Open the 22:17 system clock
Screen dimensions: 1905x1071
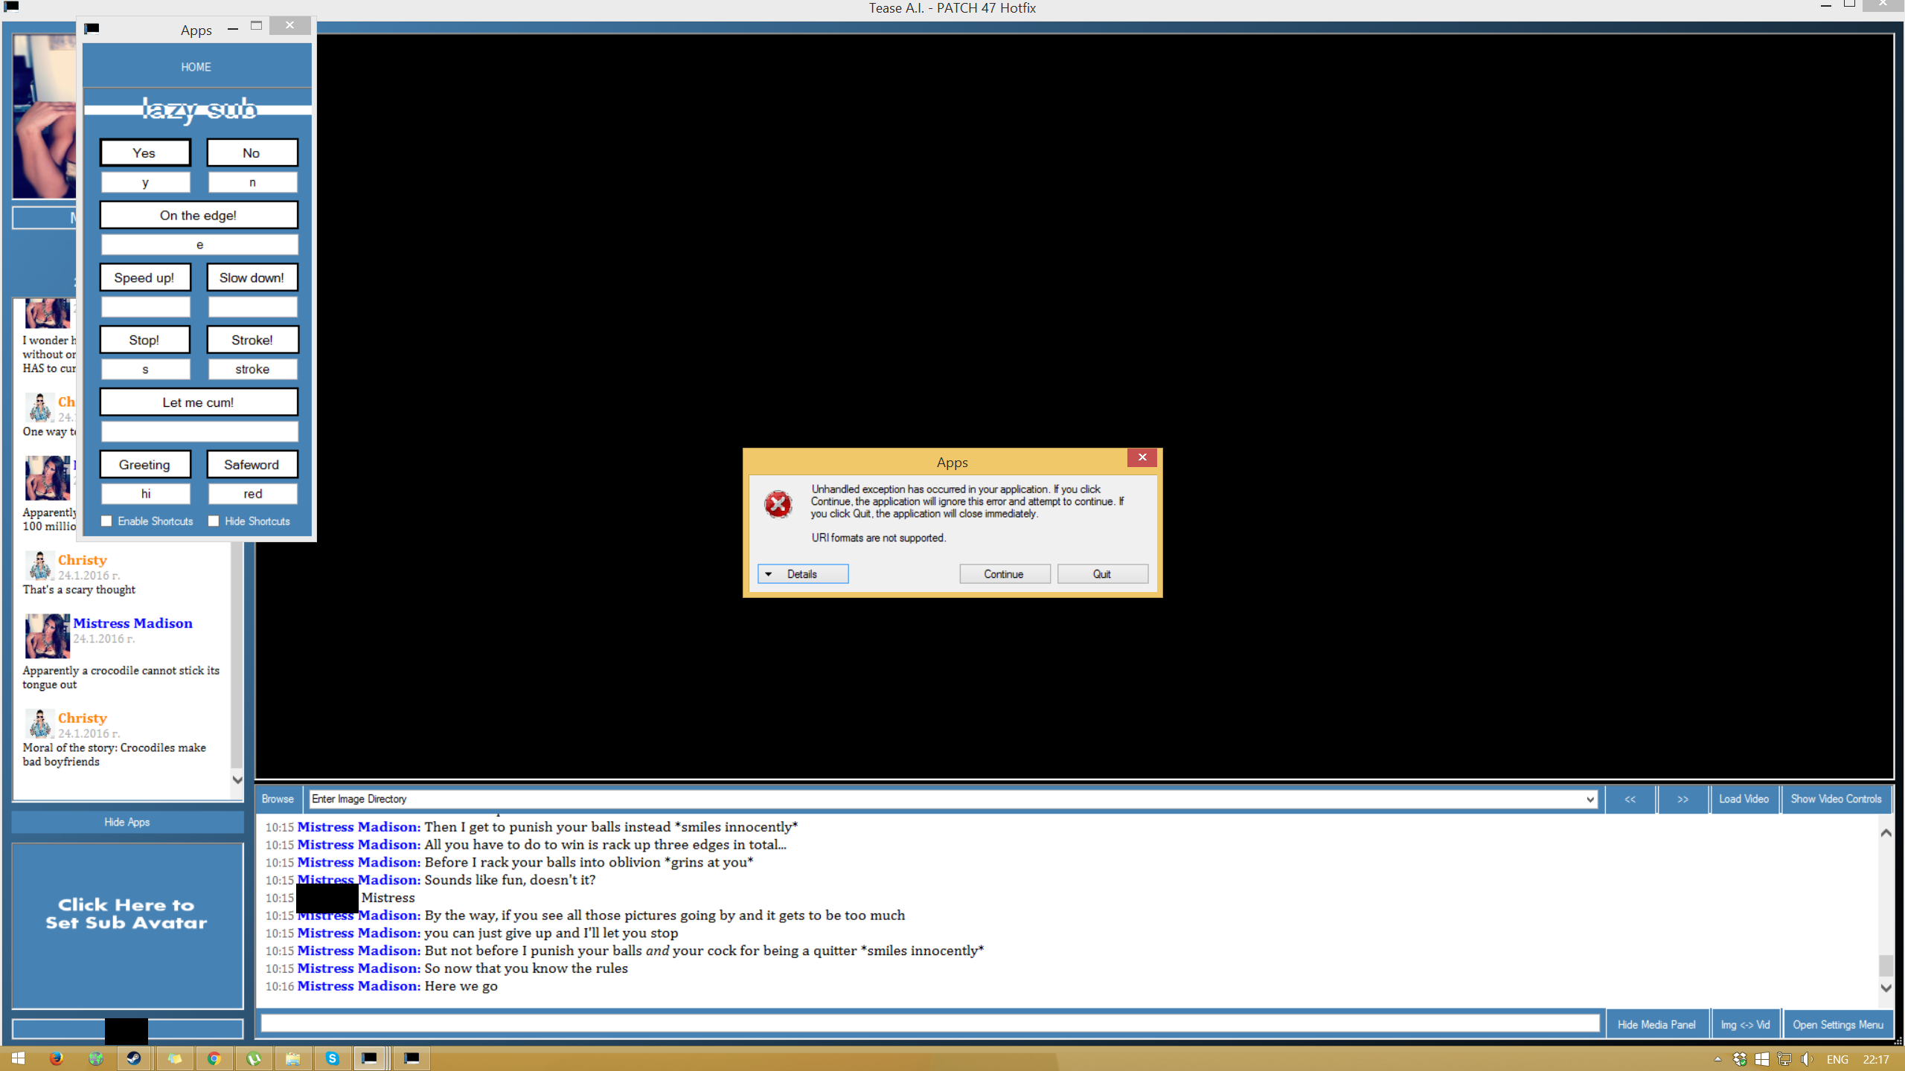1876,1059
